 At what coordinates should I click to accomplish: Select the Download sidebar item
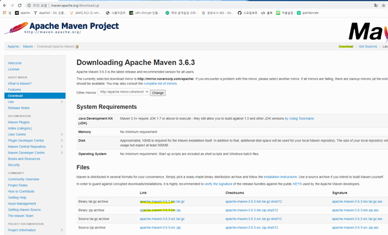pos(35,96)
